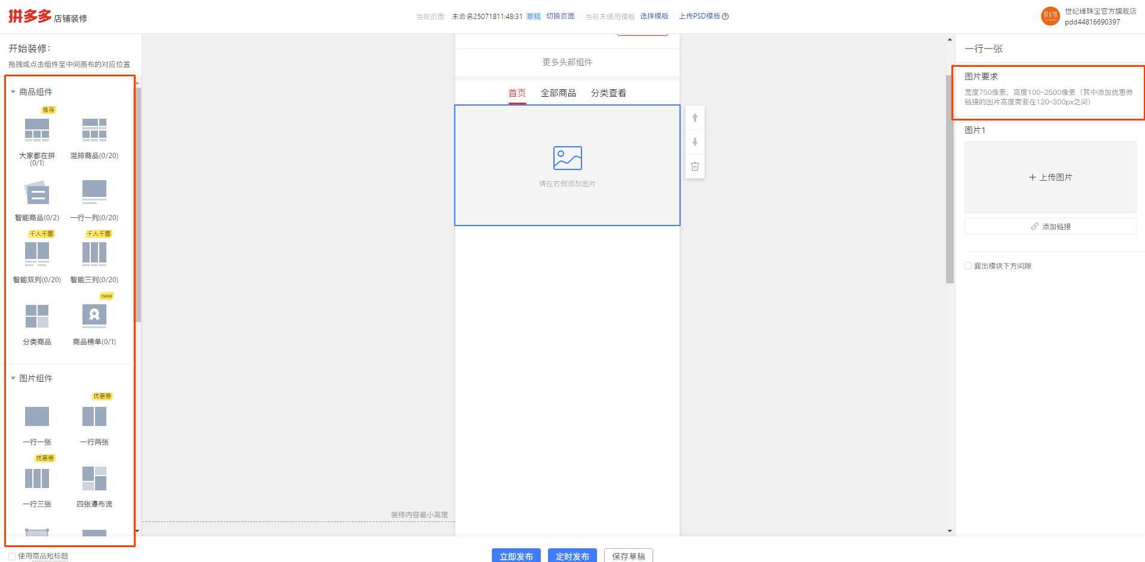This screenshot has width=1145, height=562.
Task: Add the 混排商品 component
Action: [94, 130]
